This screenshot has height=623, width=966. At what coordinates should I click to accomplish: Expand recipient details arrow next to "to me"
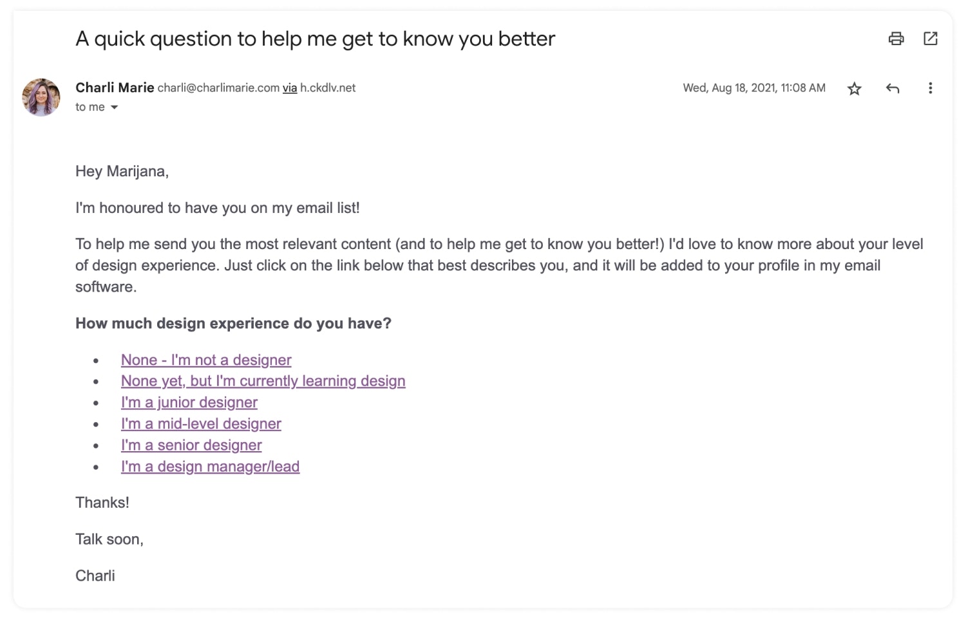(115, 107)
